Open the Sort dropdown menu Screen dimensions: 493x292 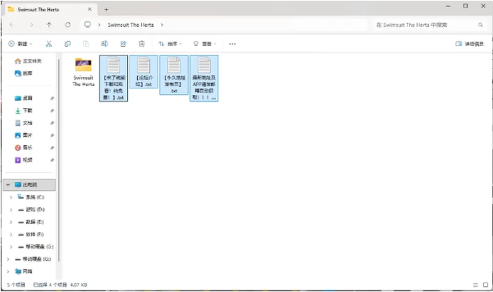[170, 44]
